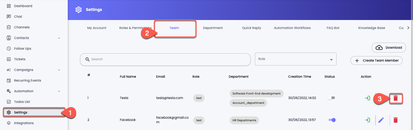
Task: Expand the Automation submenu chevron
Action: [x=59, y=91]
